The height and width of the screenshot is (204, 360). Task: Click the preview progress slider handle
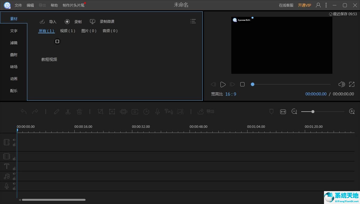click(x=253, y=84)
